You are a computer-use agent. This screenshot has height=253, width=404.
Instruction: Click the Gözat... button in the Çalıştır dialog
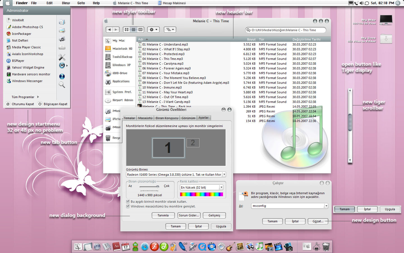click(318, 221)
